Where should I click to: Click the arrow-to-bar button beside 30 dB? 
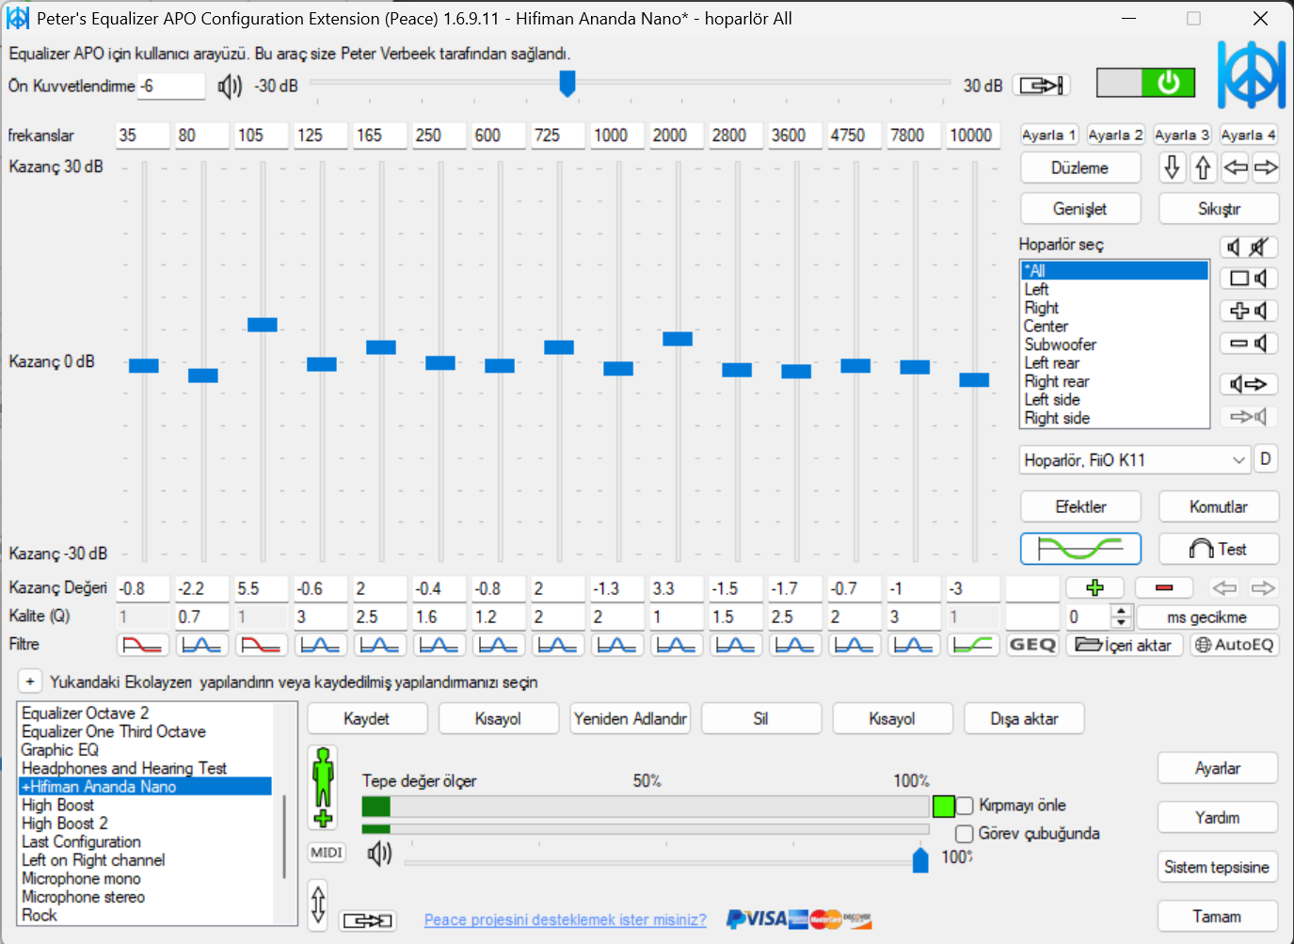pyautogui.click(x=1042, y=86)
